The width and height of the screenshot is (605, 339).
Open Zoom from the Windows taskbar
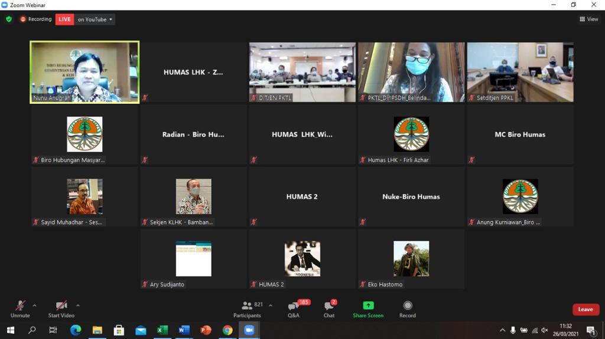(249, 330)
